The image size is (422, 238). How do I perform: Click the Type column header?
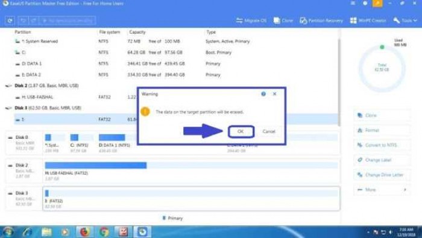click(211, 32)
